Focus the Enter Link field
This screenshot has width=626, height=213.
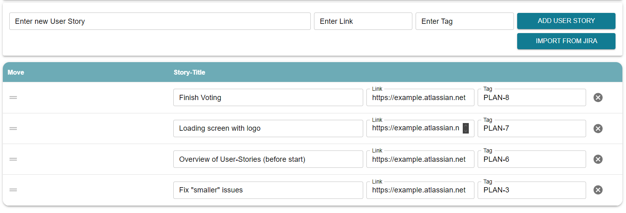click(x=363, y=21)
